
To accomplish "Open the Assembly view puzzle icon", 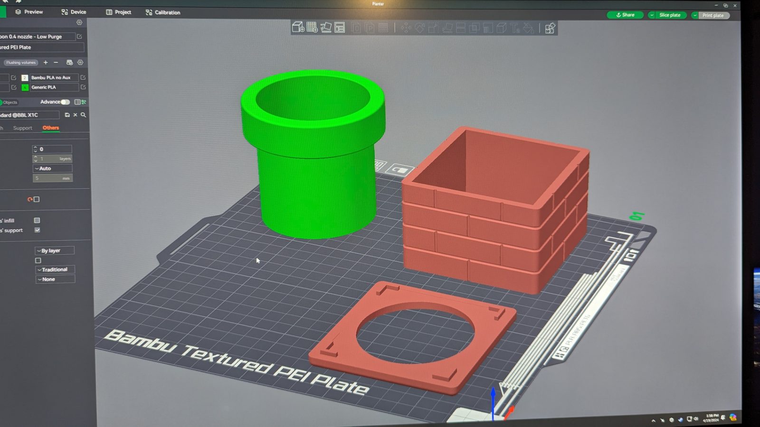I will 550,28.
